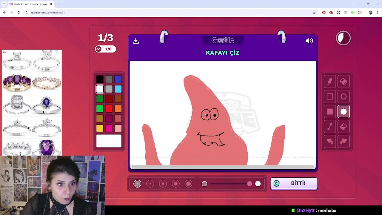Pick the bright green color swatch
Image resolution: width=382 pixels, height=215 pixels.
(100, 109)
